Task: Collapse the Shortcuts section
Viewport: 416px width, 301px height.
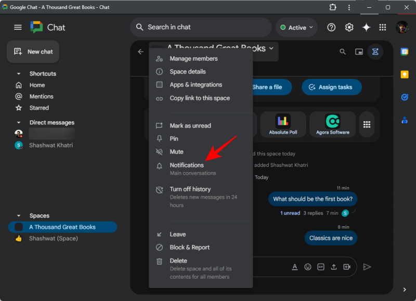Action: click(19, 74)
